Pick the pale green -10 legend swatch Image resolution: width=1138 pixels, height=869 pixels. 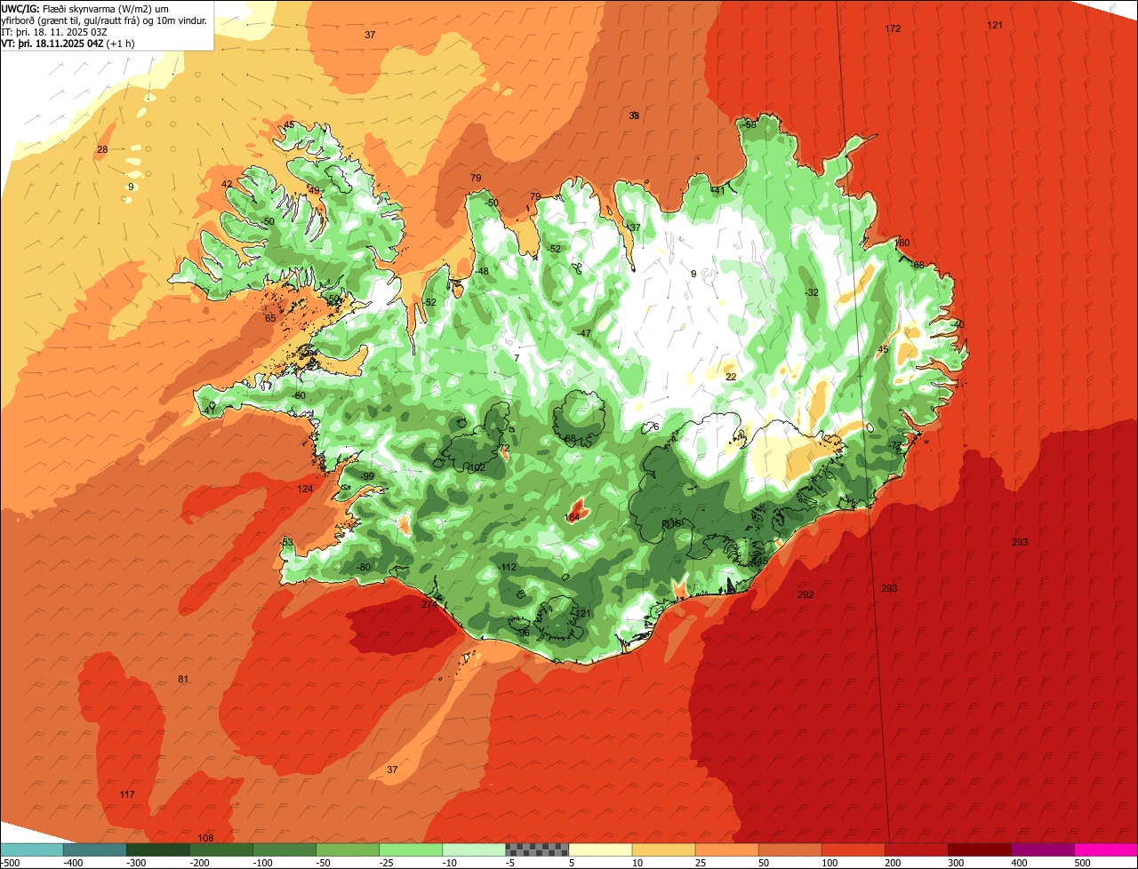point(474,849)
